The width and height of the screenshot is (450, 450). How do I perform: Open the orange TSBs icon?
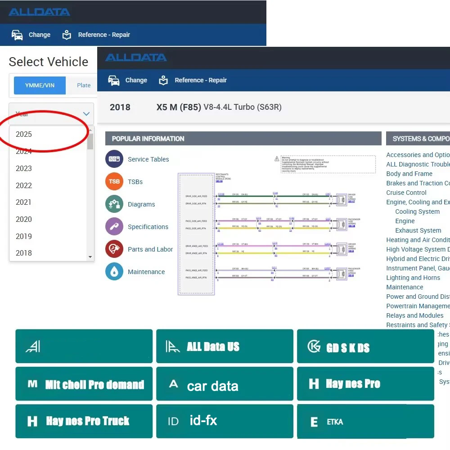coord(114,181)
